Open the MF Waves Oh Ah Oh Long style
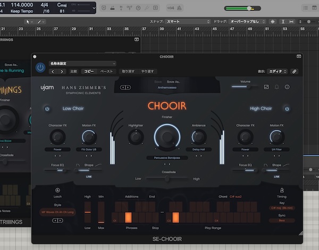 (57, 212)
